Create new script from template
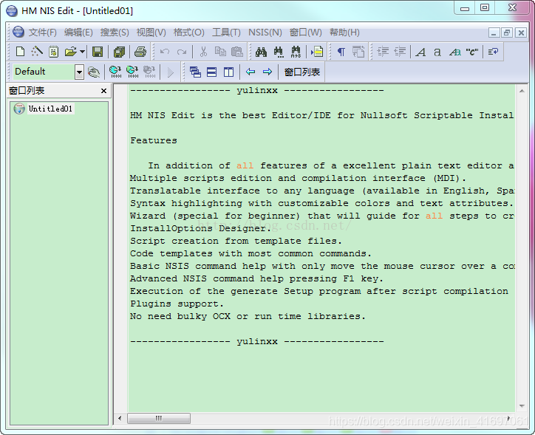 pyautogui.click(x=53, y=52)
